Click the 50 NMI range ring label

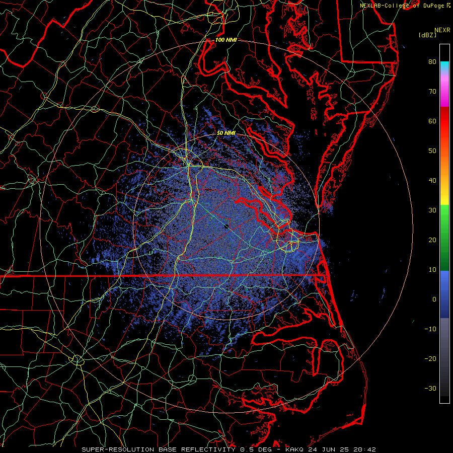[x=226, y=133]
